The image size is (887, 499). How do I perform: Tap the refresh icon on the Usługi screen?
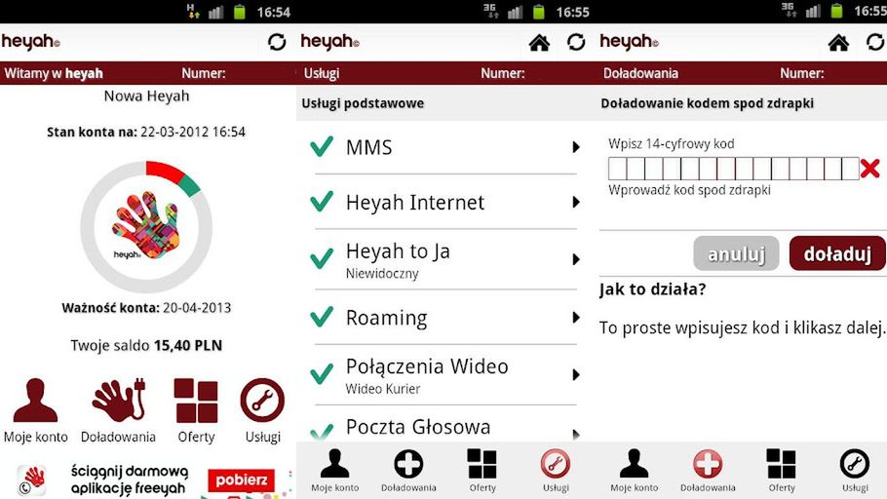click(576, 42)
